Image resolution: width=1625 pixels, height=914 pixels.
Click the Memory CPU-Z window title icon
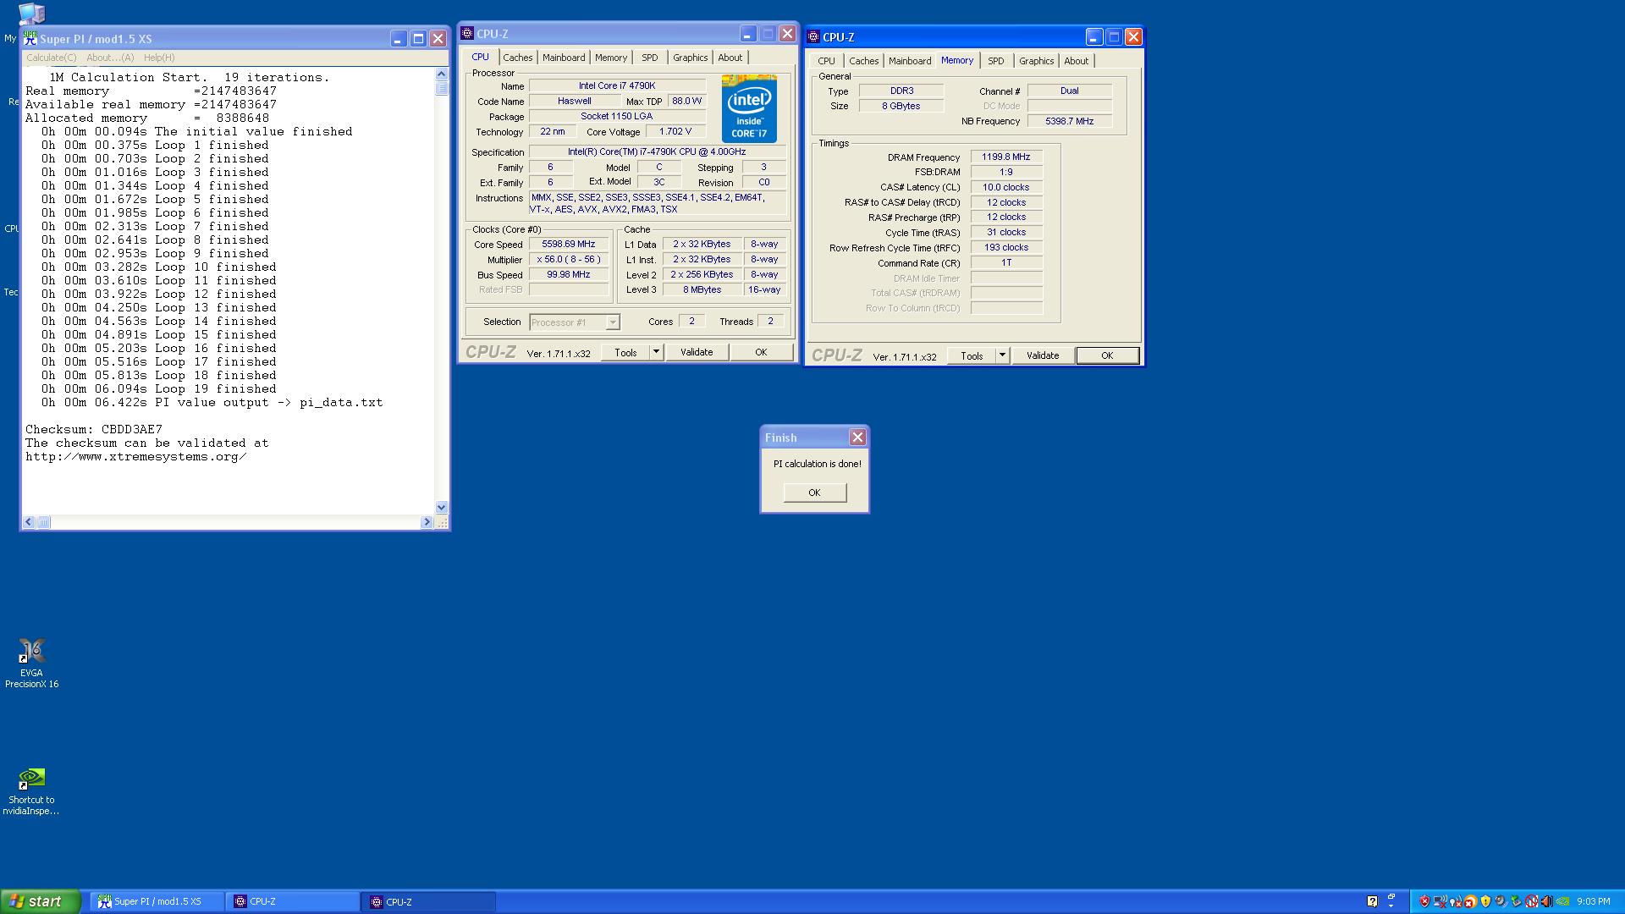pyautogui.click(x=813, y=37)
